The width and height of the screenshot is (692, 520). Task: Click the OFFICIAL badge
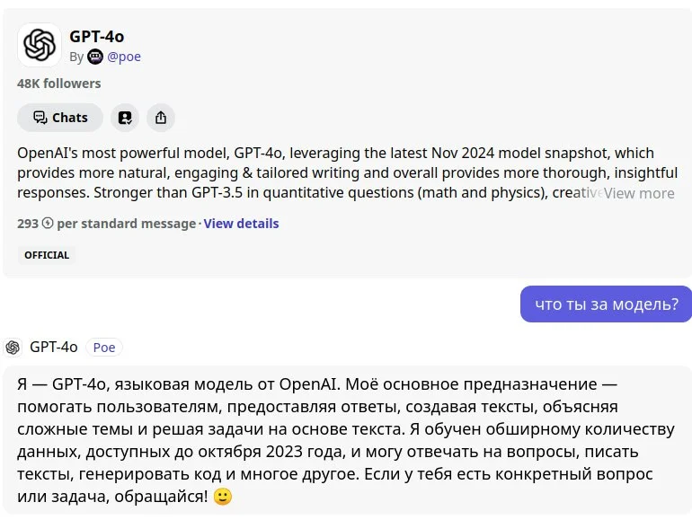click(47, 255)
